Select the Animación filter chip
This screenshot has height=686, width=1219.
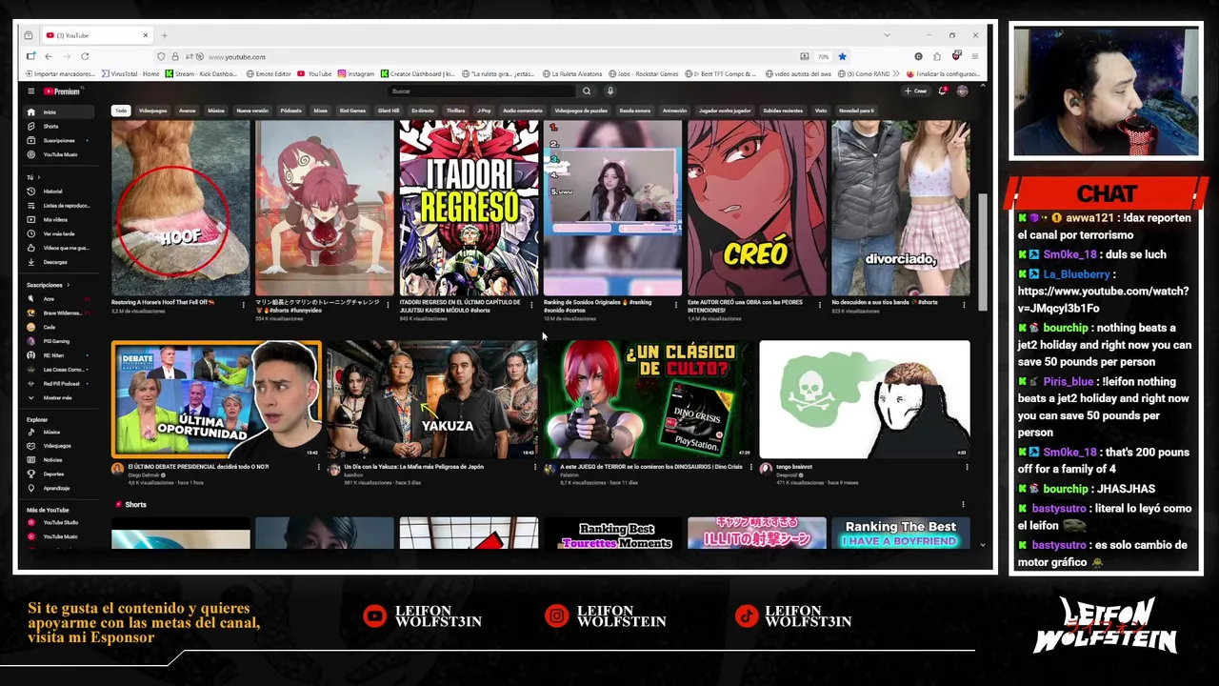tap(674, 111)
